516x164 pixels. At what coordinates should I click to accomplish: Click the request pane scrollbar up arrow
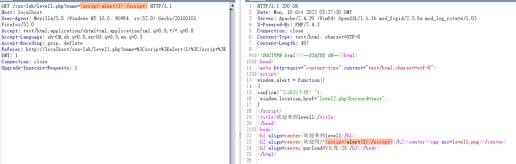[x=232, y=5]
